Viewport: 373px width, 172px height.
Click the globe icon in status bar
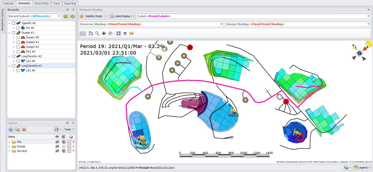pyautogui.click(x=346, y=167)
